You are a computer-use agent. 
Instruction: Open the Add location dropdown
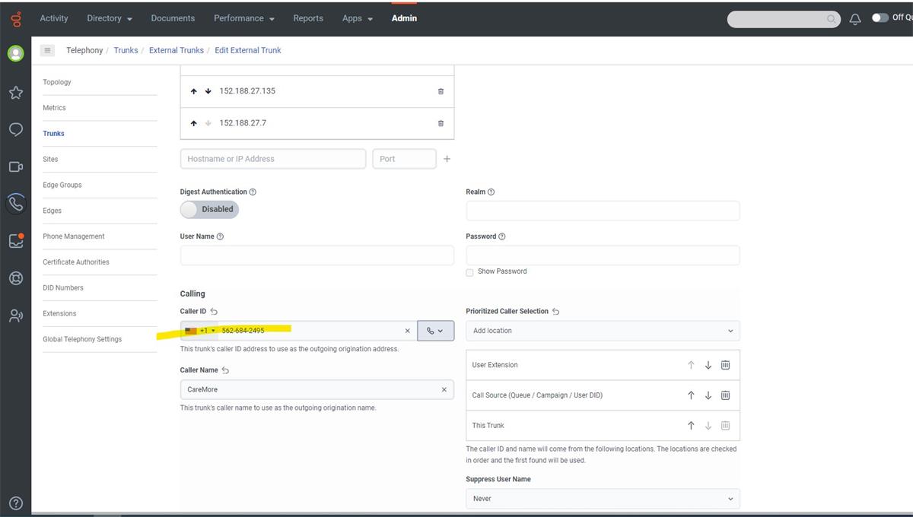tap(603, 330)
